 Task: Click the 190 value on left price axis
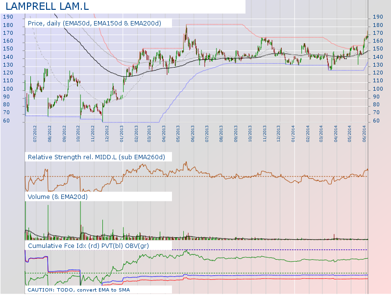[8, 17]
